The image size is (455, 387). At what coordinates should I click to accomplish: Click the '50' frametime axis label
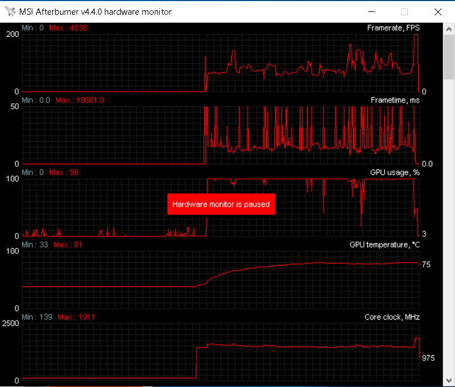15,107
